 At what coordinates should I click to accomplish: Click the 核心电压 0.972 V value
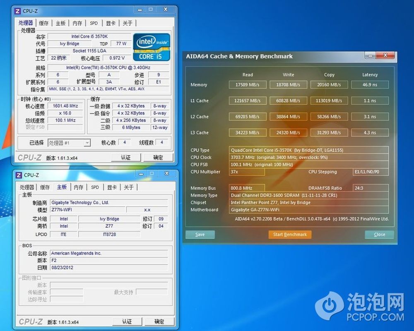coord(117,58)
